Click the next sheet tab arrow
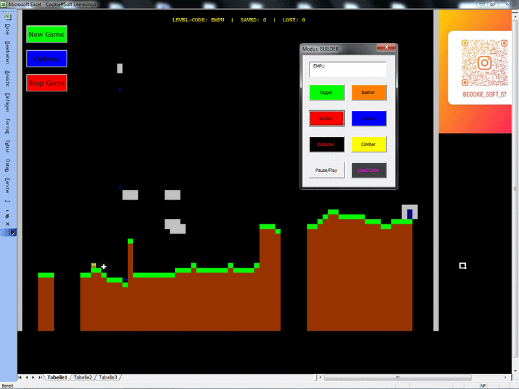The image size is (519, 389). 33,377
